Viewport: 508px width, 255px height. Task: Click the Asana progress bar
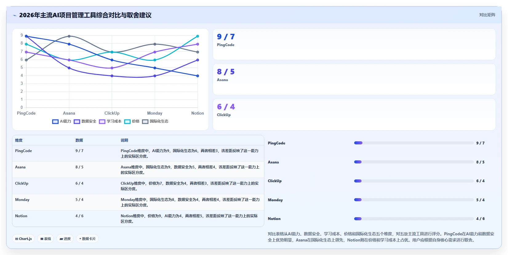tap(414, 162)
